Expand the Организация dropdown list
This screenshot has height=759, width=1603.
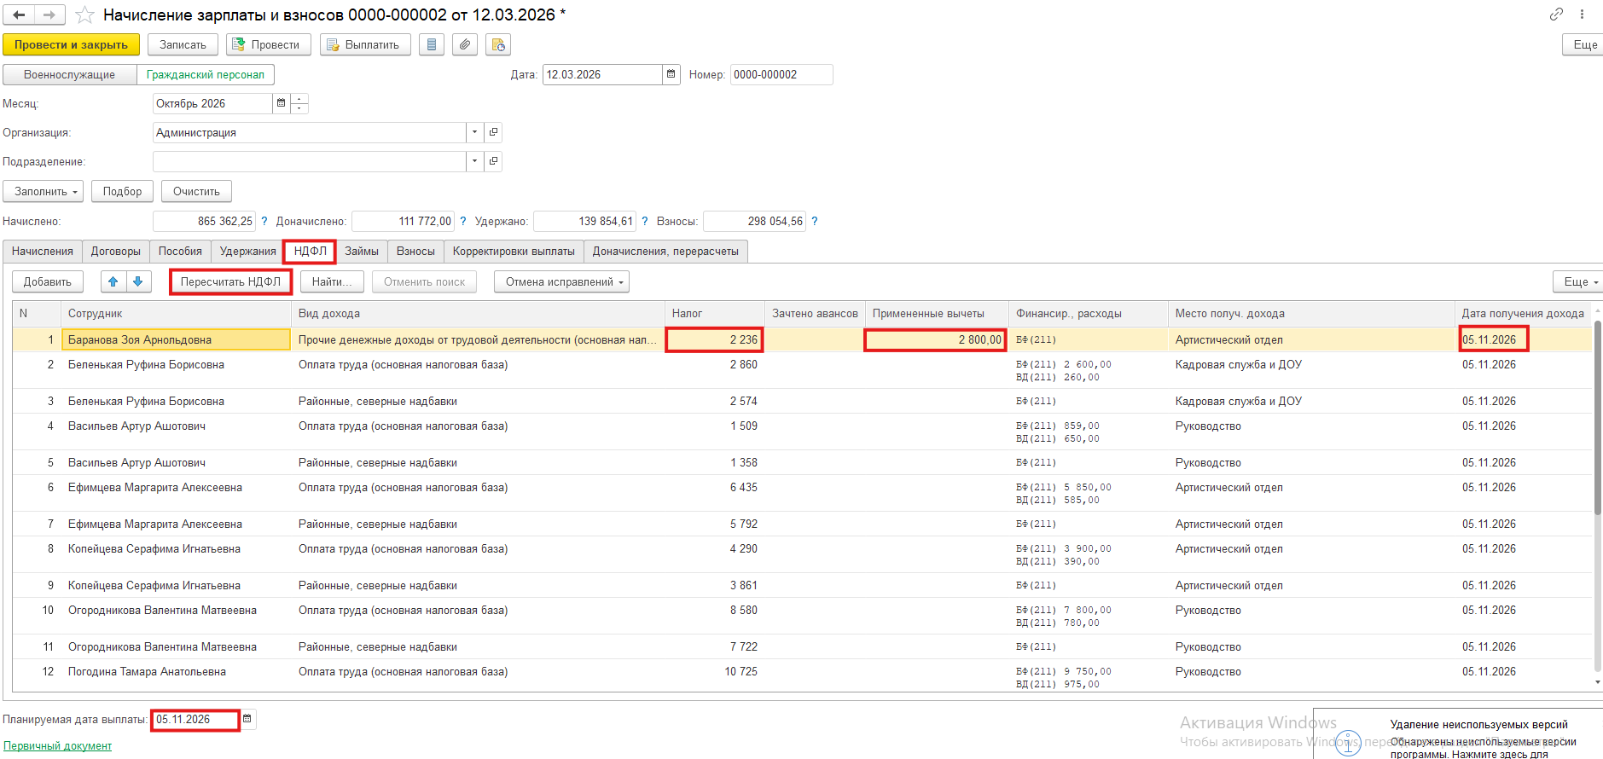(475, 132)
